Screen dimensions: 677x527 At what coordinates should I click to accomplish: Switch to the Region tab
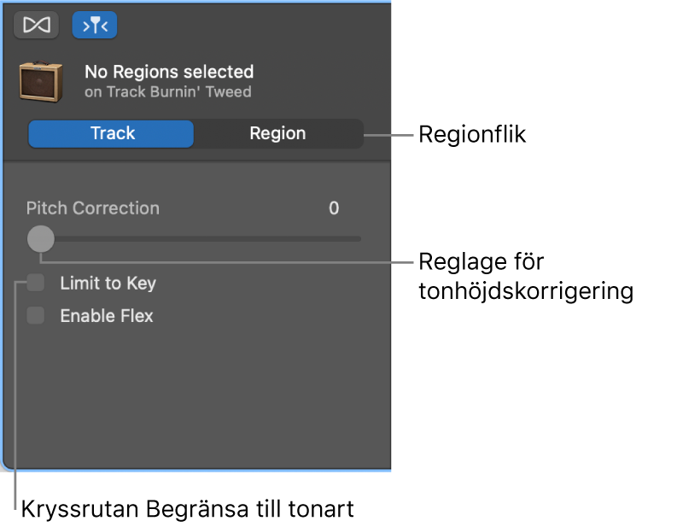coord(277,134)
